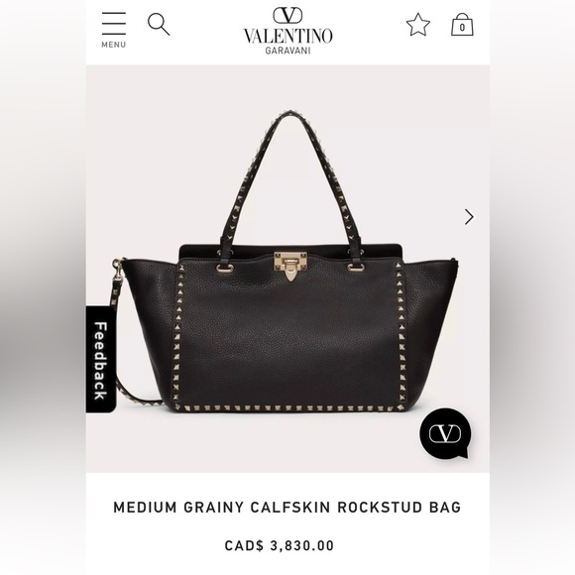Click the V symbol inside chat bubble
The width and height of the screenshot is (575, 575).
445,434
